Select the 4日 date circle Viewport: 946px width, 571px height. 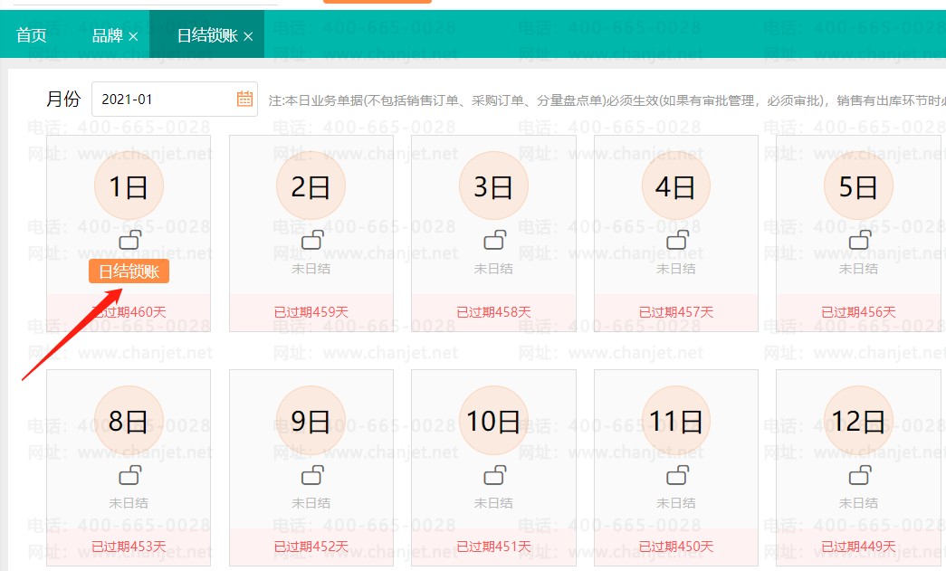(x=675, y=186)
